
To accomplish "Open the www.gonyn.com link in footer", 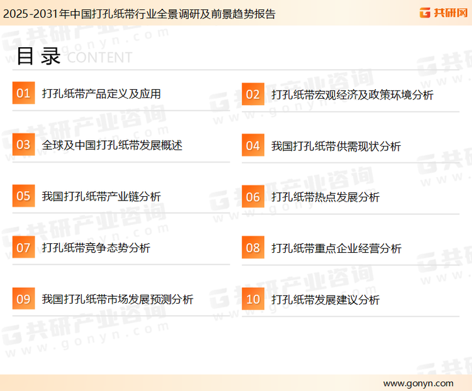I will (418, 383).
